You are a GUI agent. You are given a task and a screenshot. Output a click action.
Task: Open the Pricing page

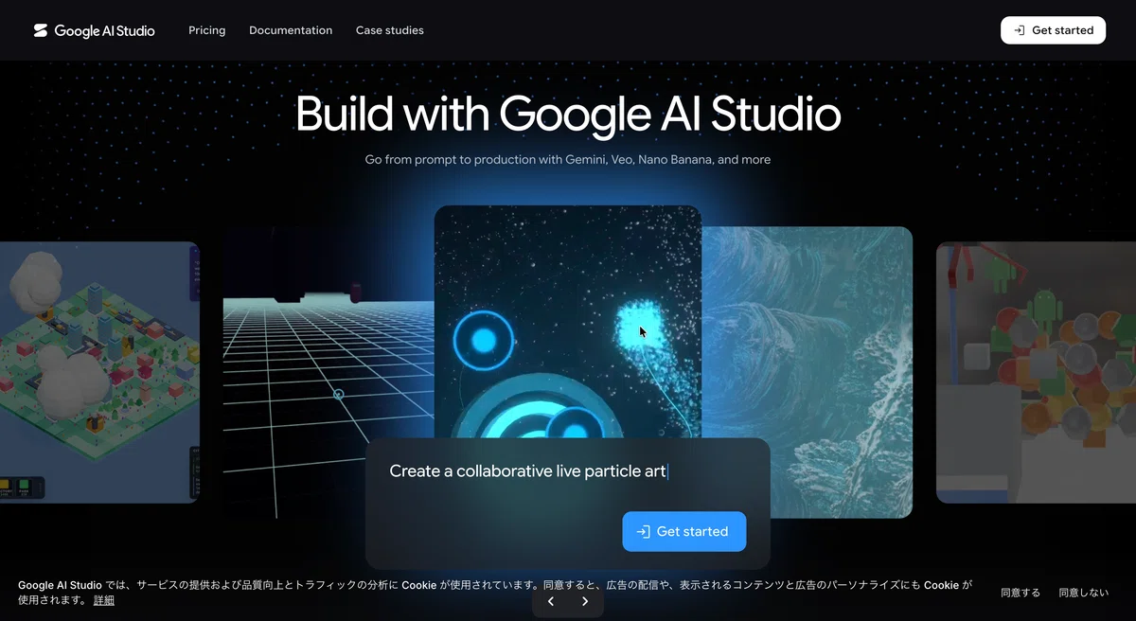[x=206, y=30]
